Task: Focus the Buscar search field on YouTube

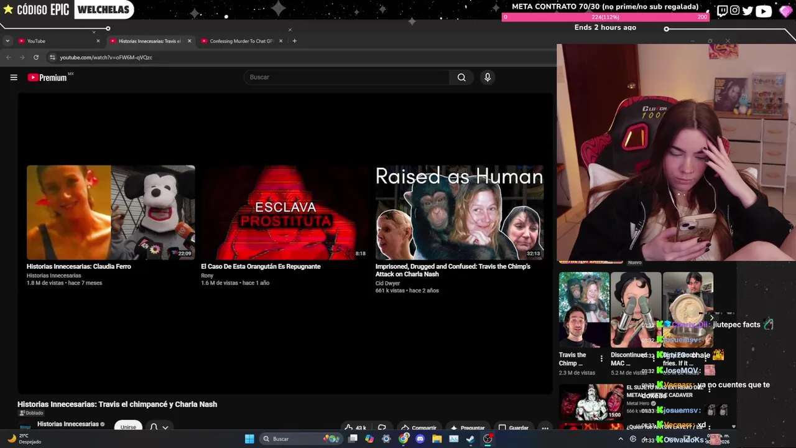Action: tap(346, 77)
